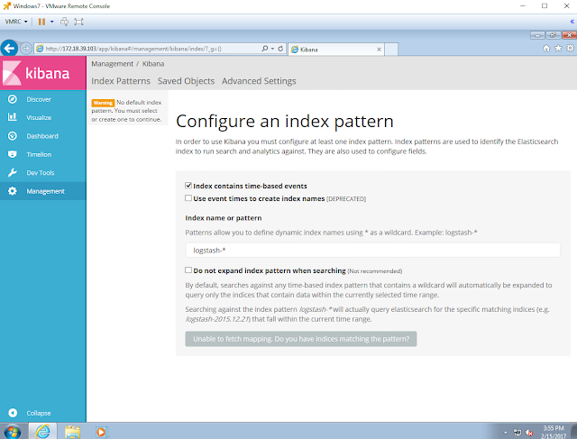The height and width of the screenshot is (439, 577).
Task: Open the Windows Start button
Action: [13, 431]
